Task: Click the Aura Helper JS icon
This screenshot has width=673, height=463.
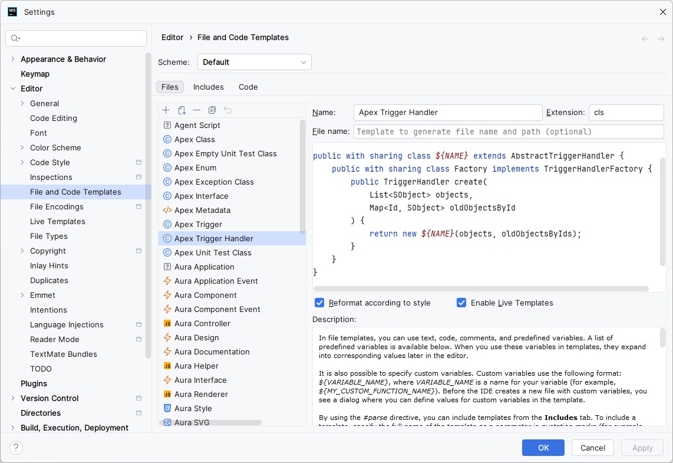Action: point(167,366)
